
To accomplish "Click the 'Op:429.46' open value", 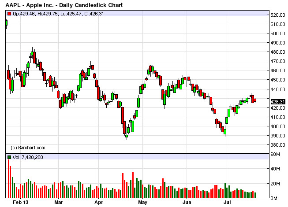I will click(24, 14).
